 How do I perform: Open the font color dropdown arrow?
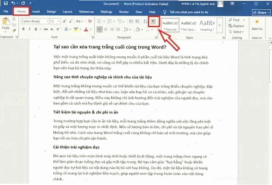point(90,29)
